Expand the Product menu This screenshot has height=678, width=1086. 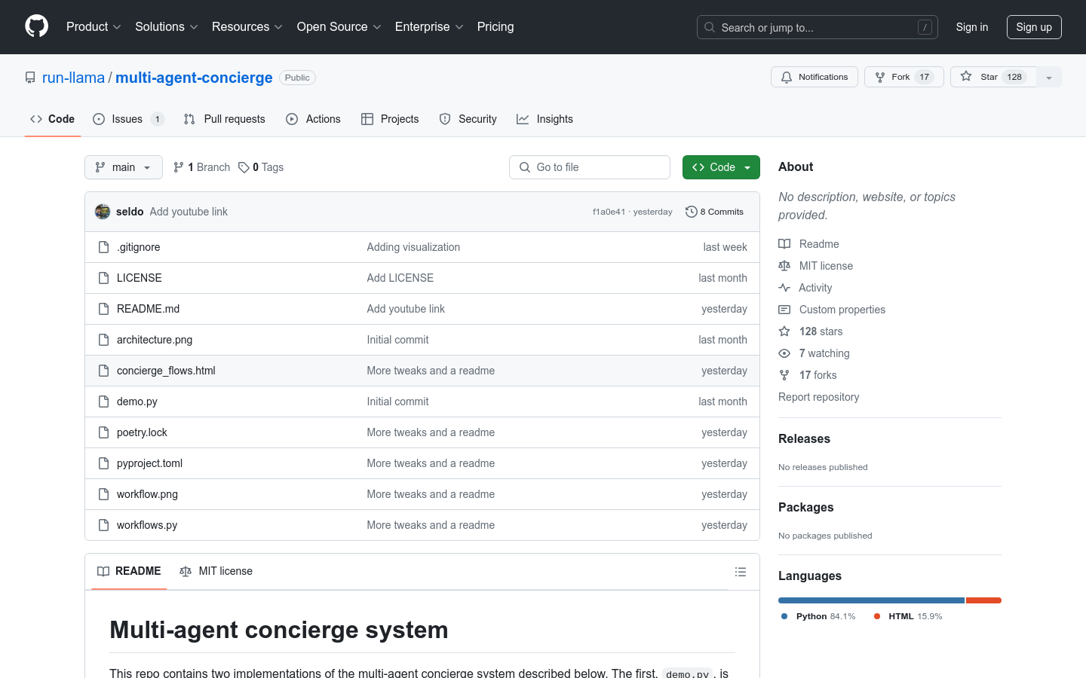(94, 26)
